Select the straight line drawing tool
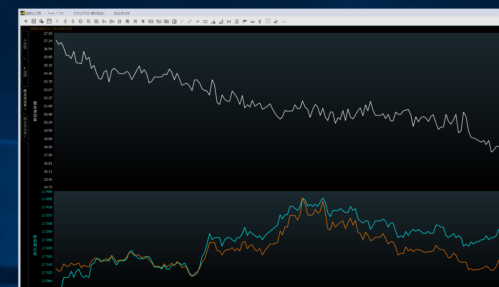 pyautogui.click(x=182, y=22)
